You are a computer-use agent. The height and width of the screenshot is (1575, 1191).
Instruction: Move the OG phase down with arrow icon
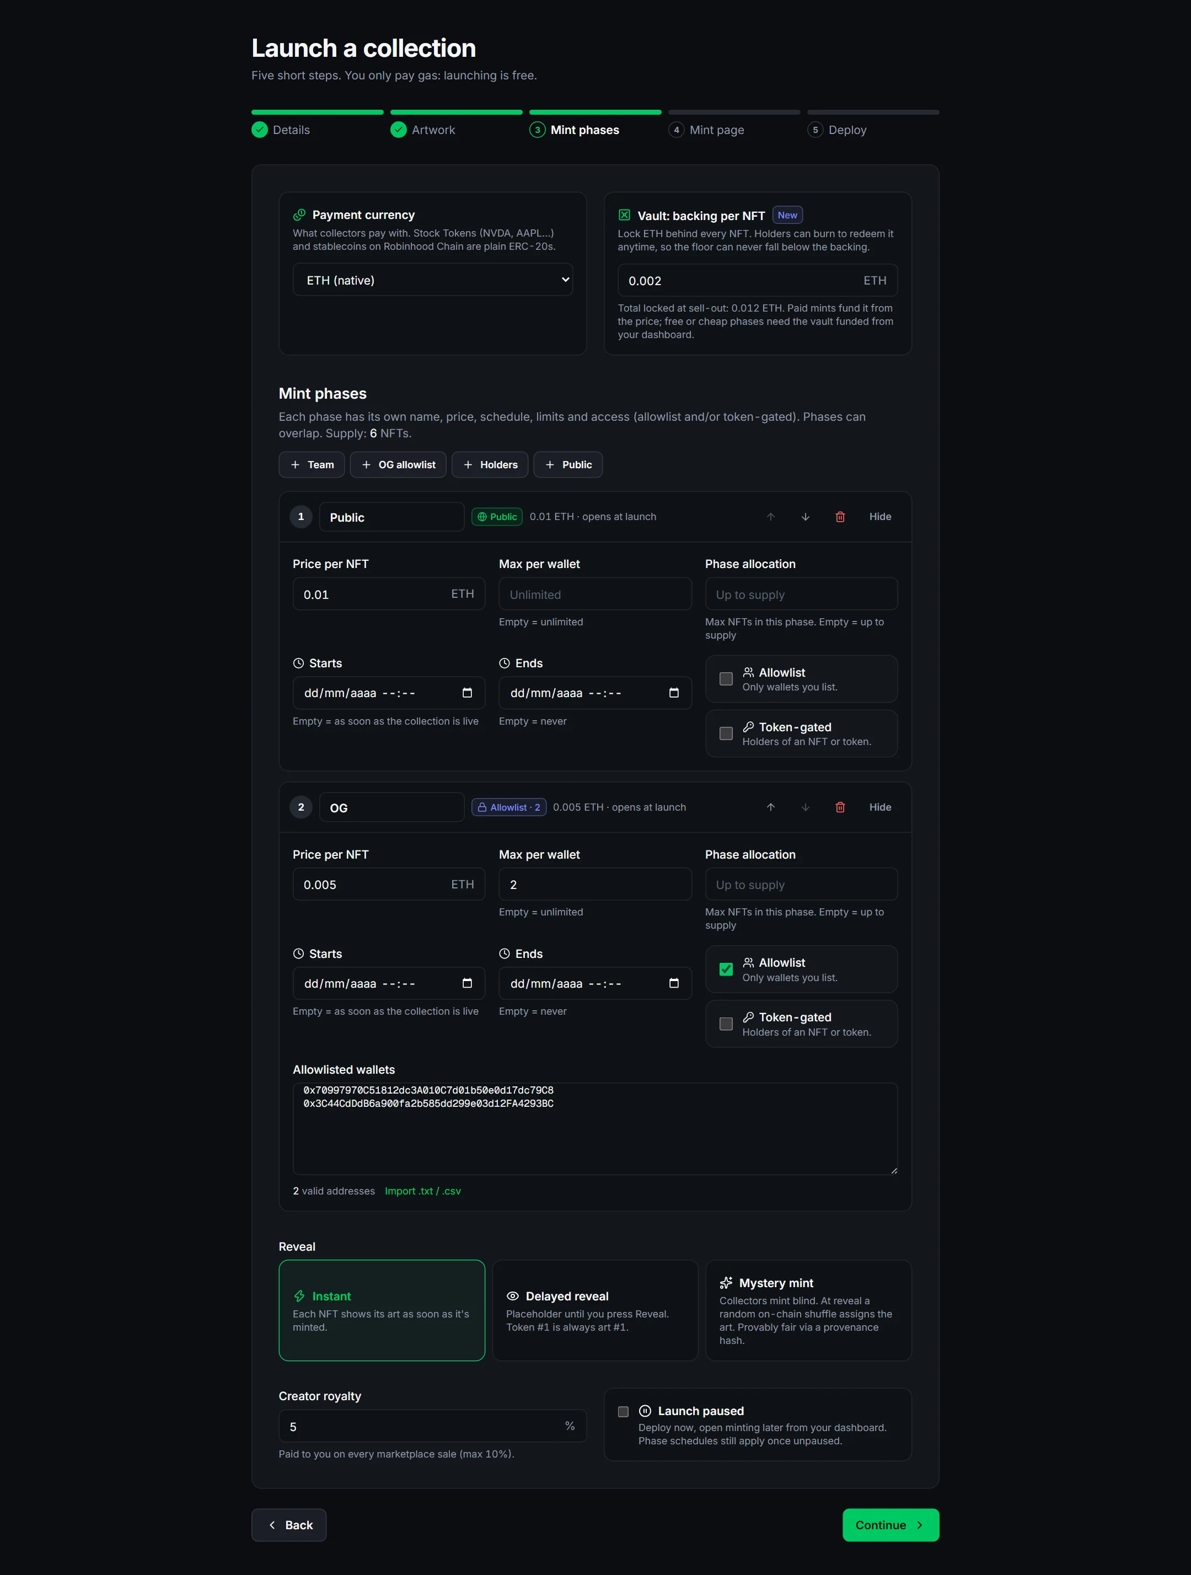805,807
